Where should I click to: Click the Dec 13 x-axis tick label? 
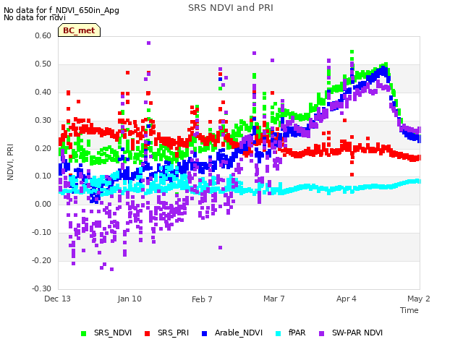coord(58,299)
